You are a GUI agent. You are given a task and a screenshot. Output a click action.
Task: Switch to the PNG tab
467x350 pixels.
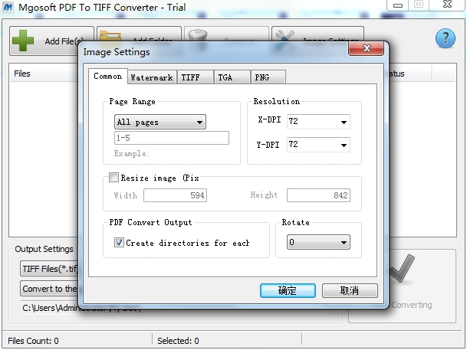pyautogui.click(x=268, y=77)
